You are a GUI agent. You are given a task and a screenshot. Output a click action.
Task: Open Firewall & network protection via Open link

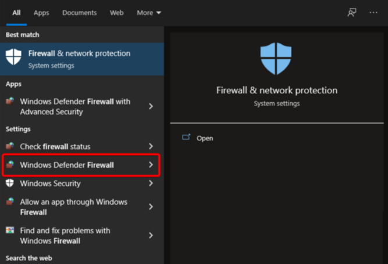pos(205,139)
